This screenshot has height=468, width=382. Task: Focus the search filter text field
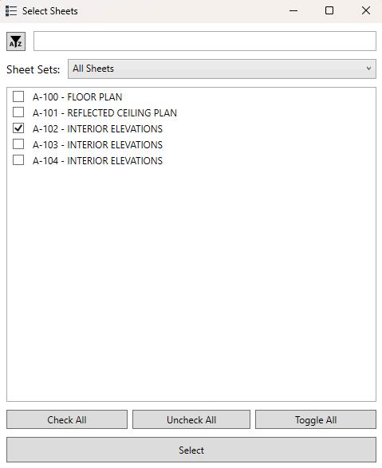click(205, 41)
